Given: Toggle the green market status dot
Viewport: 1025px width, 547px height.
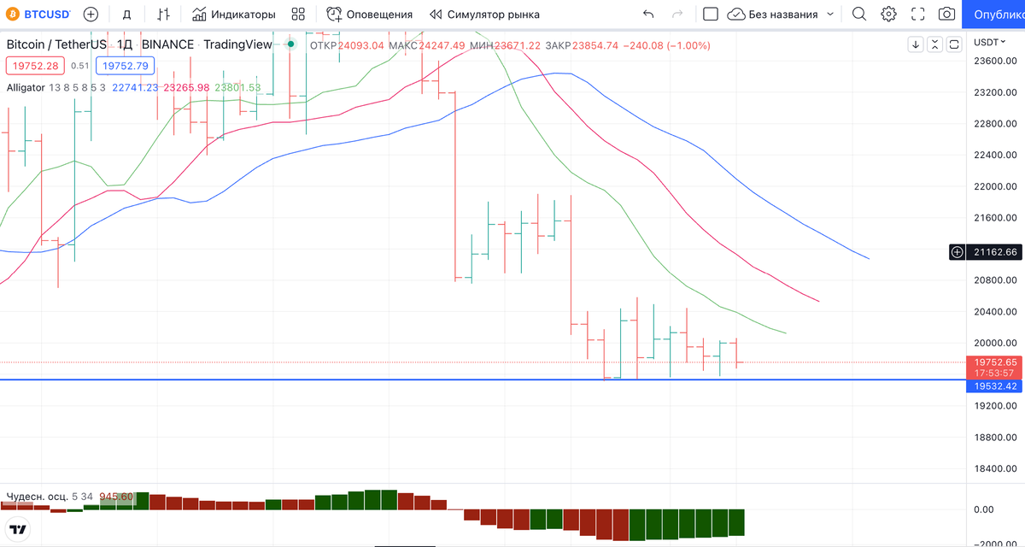Looking at the screenshot, I should [x=290, y=44].
